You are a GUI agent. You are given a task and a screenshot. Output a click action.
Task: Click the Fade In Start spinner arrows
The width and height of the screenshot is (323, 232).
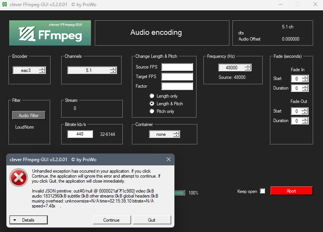(305, 78)
